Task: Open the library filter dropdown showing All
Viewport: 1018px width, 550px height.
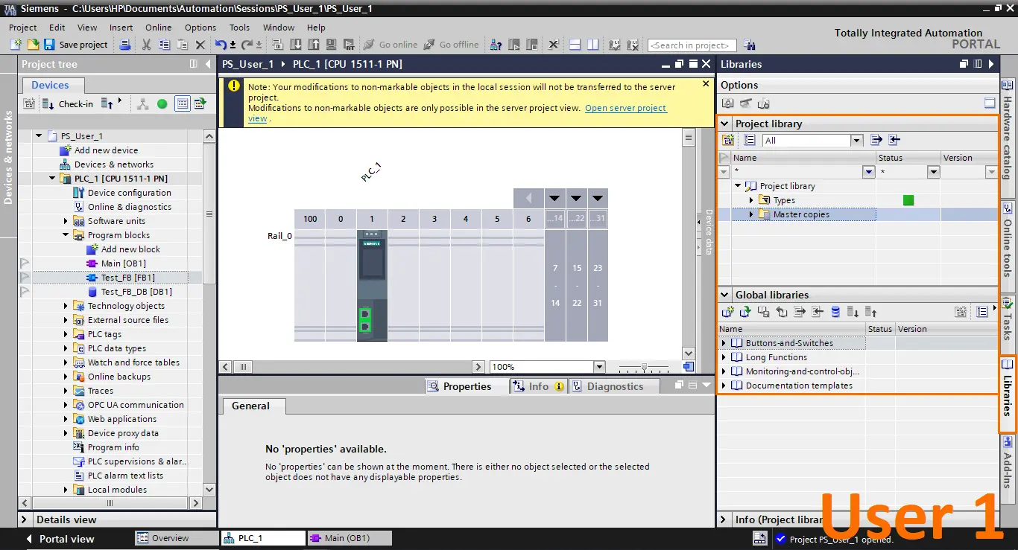Action: [x=856, y=140]
